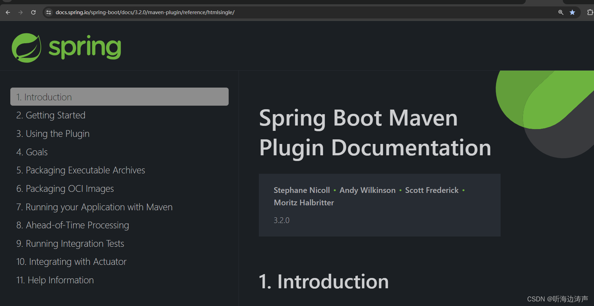The image size is (594, 306).
Task: Click the Spring Boot Maven Plugin Documentation title
Action: click(x=375, y=133)
